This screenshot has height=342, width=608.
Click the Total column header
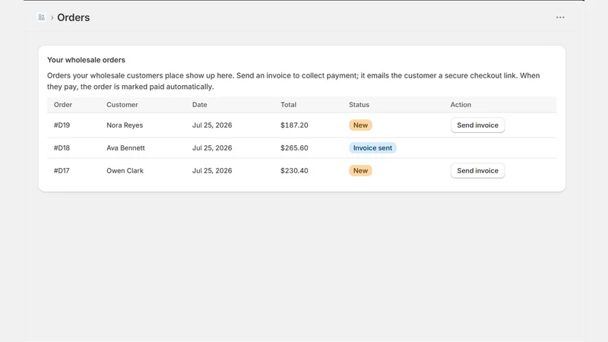click(x=289, y=105)
